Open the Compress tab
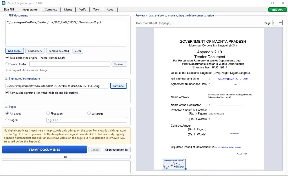The height and width of the screenshot is (176, 288). point(51,9)
